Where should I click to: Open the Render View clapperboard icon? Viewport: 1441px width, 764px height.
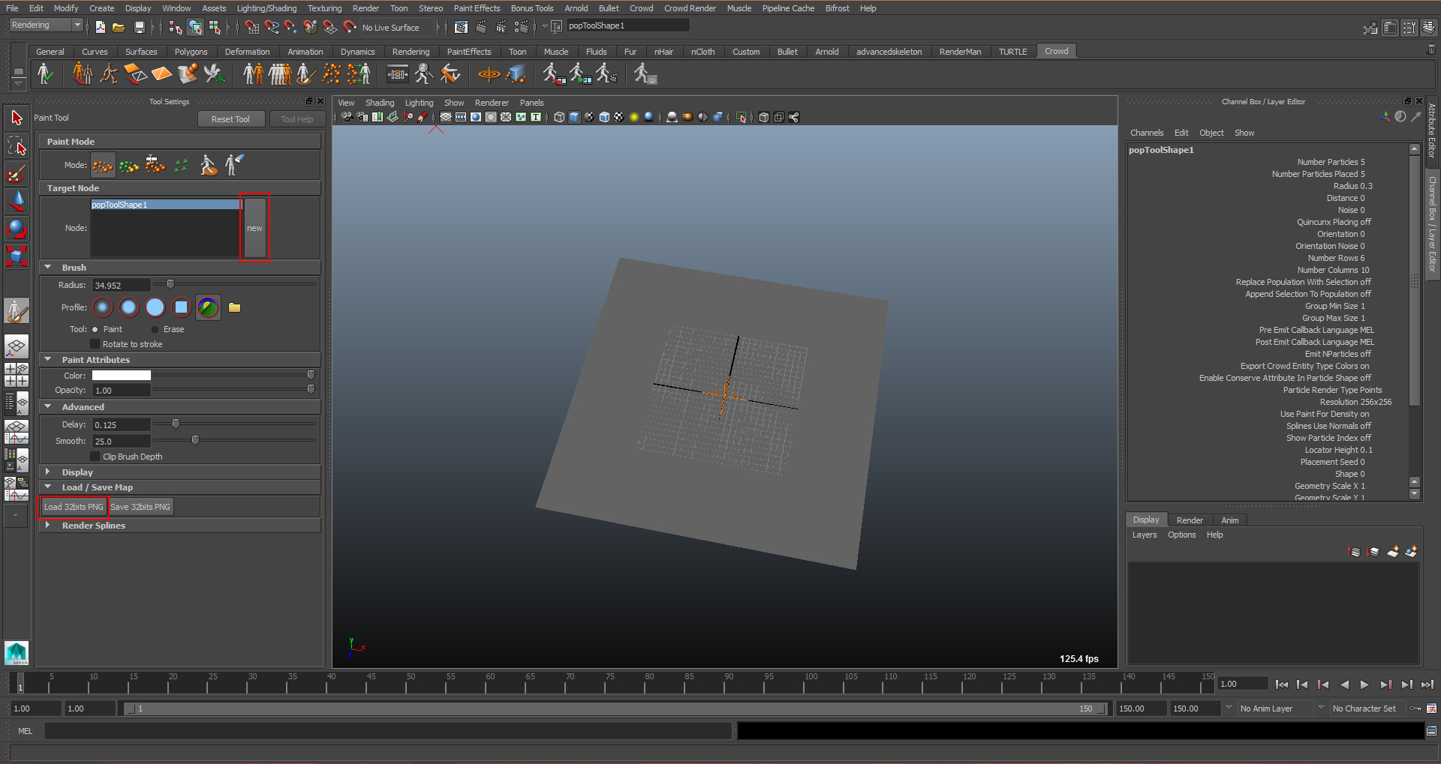pos(461,28)
